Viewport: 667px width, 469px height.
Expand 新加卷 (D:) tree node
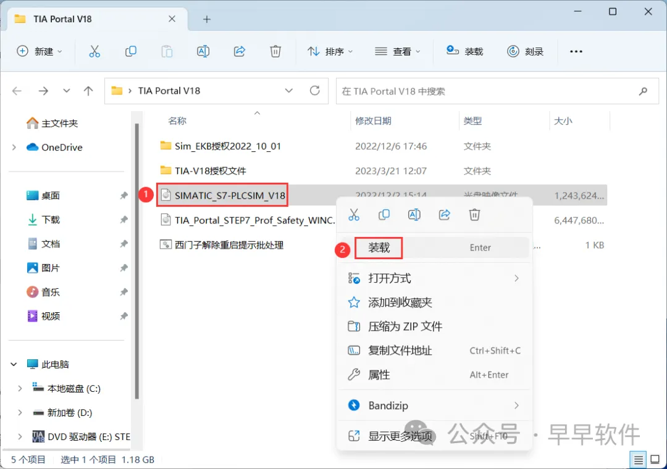coord(20,412)
